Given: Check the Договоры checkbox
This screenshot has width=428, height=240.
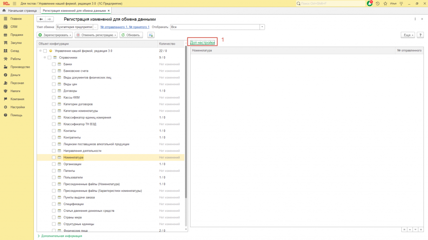Looking at the screenshot, I should click(54, 91).
